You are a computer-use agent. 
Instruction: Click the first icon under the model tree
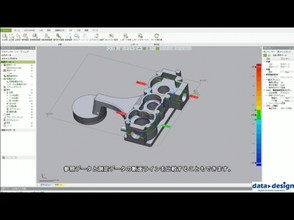tap(4, 157)
